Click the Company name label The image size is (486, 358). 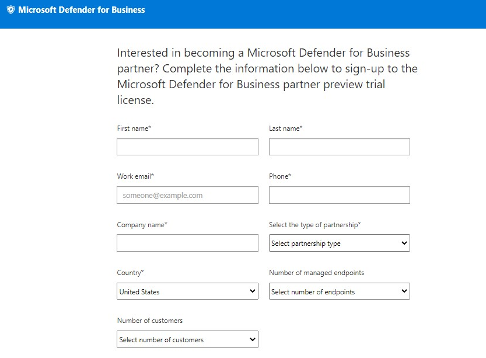pyautogui.click(x=142, y=225)
